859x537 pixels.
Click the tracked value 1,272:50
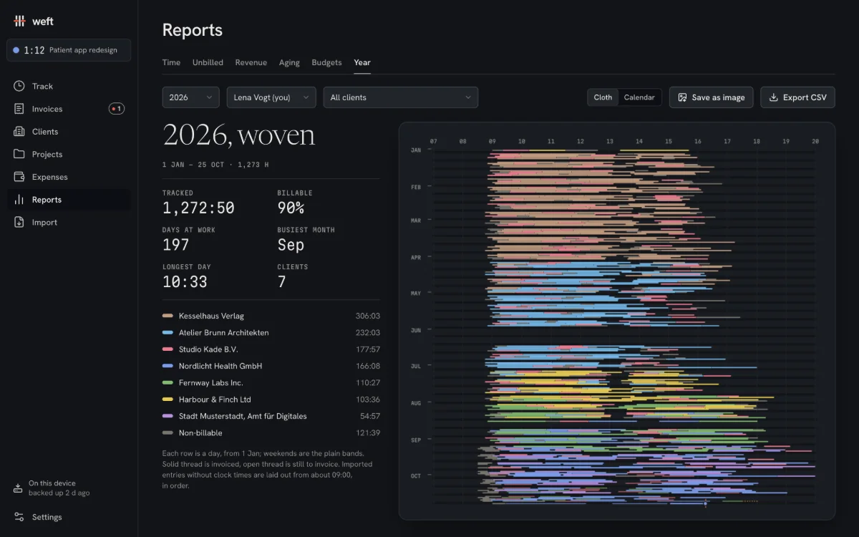[x=198, y=208]
